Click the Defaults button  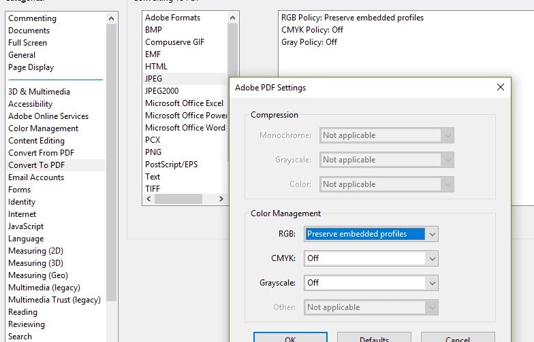[x=375, y=339]
